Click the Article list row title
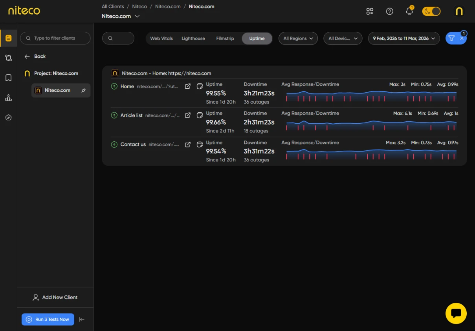 coord(132,115)
